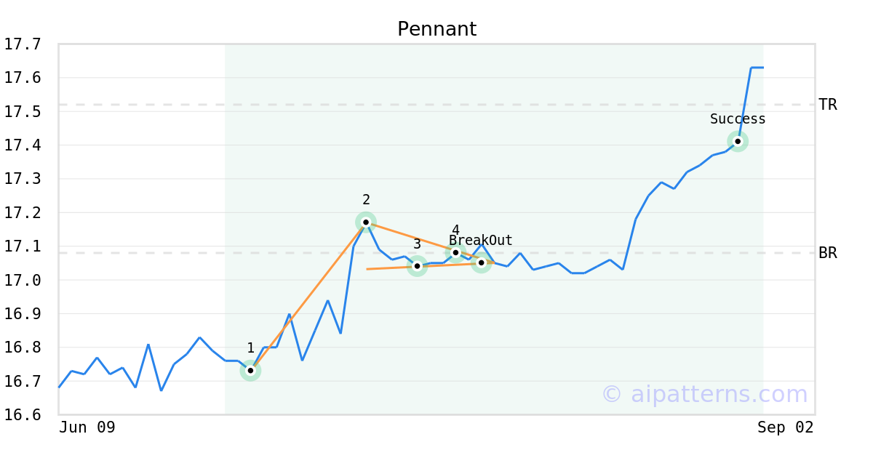Click pattern point marker 1
Screen dimensions: 873x458
(250, 371)
